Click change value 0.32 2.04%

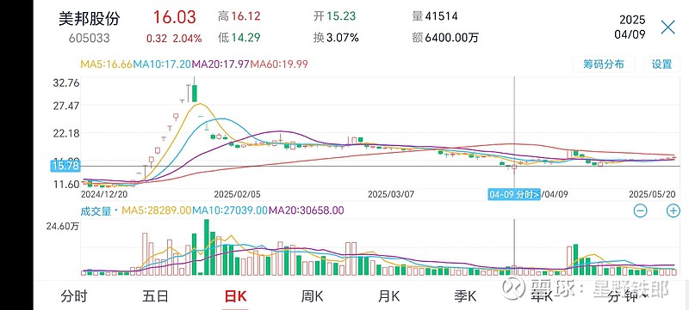click(x=174, y=39)
